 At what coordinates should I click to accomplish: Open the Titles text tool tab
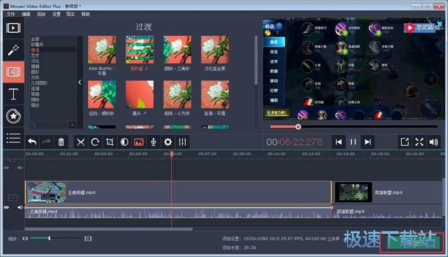coord(13,94)
